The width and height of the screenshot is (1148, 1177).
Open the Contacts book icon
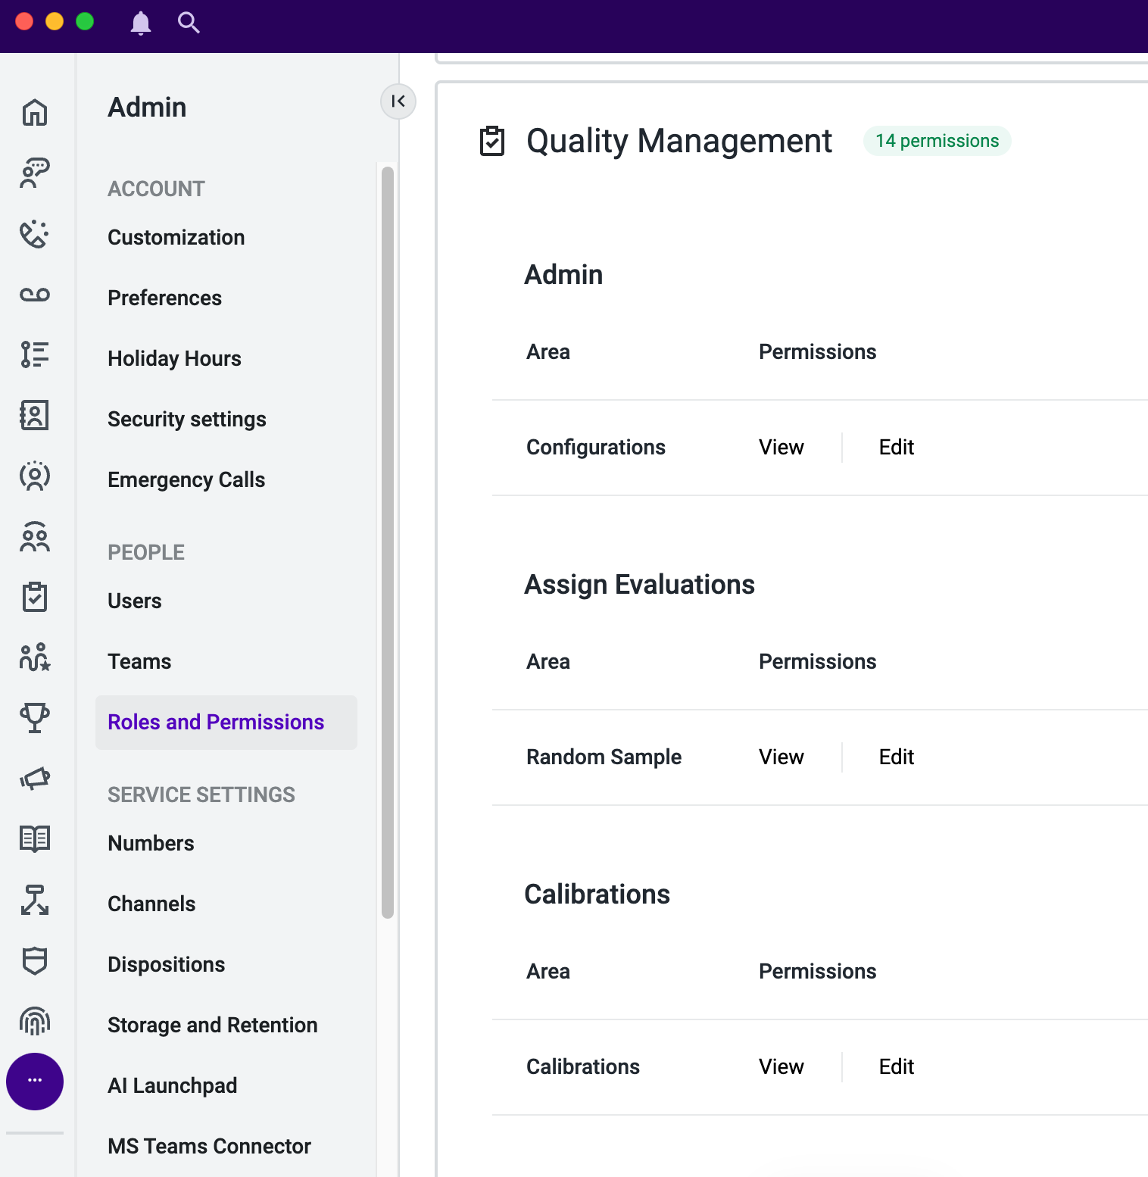pyautogui.click(x=35, y=415)
